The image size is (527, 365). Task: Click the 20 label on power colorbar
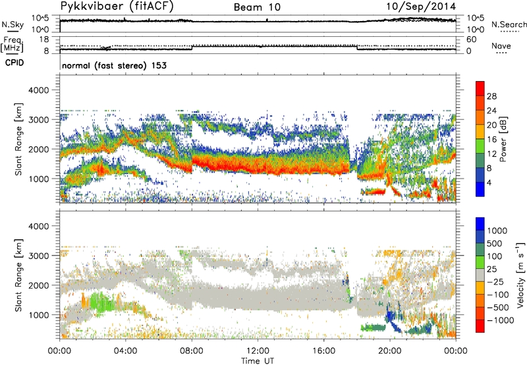491,125
